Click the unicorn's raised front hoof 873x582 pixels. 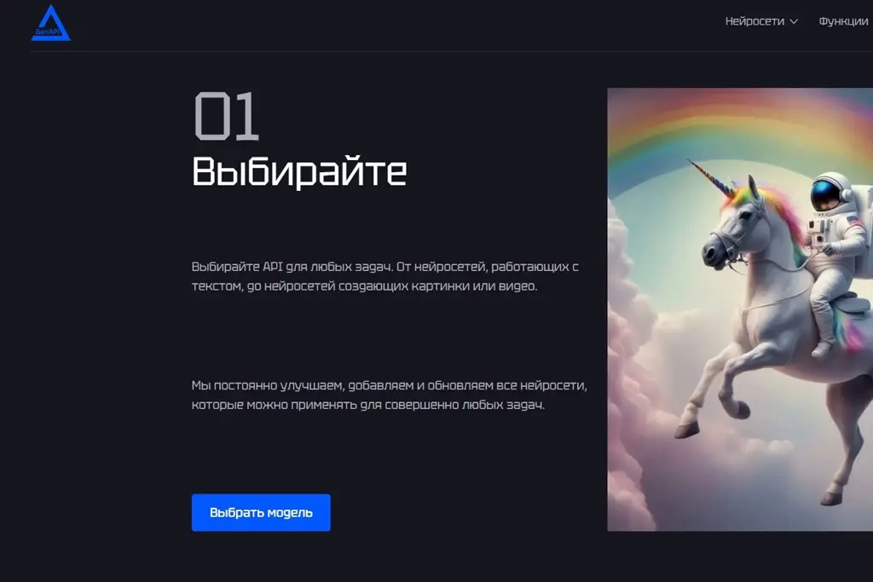click(685, 429)
